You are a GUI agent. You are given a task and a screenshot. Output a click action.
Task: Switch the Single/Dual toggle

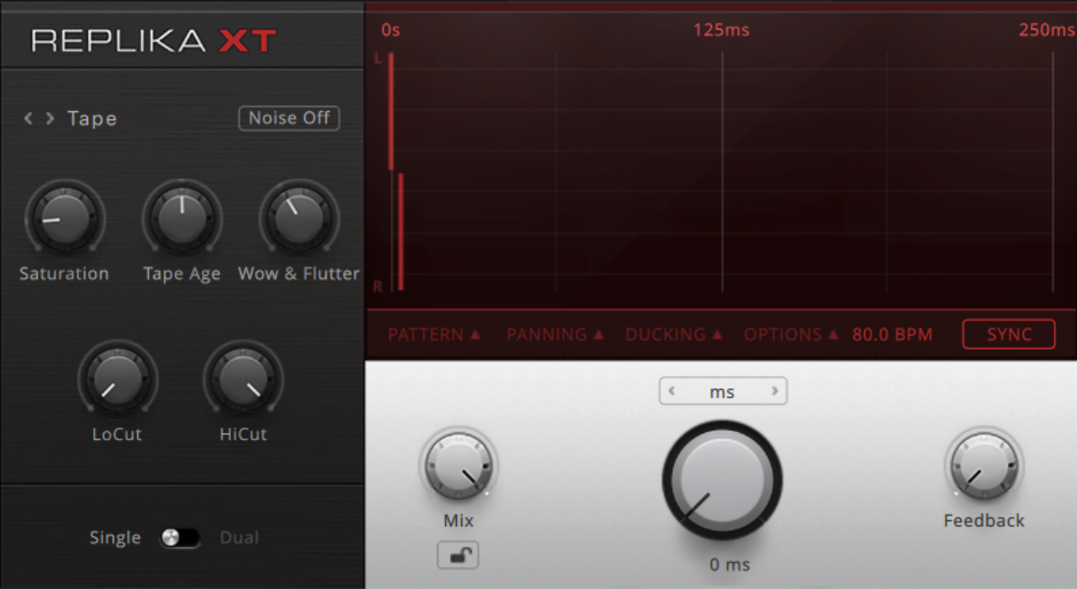pyautogui.click(x=179, y=538)
